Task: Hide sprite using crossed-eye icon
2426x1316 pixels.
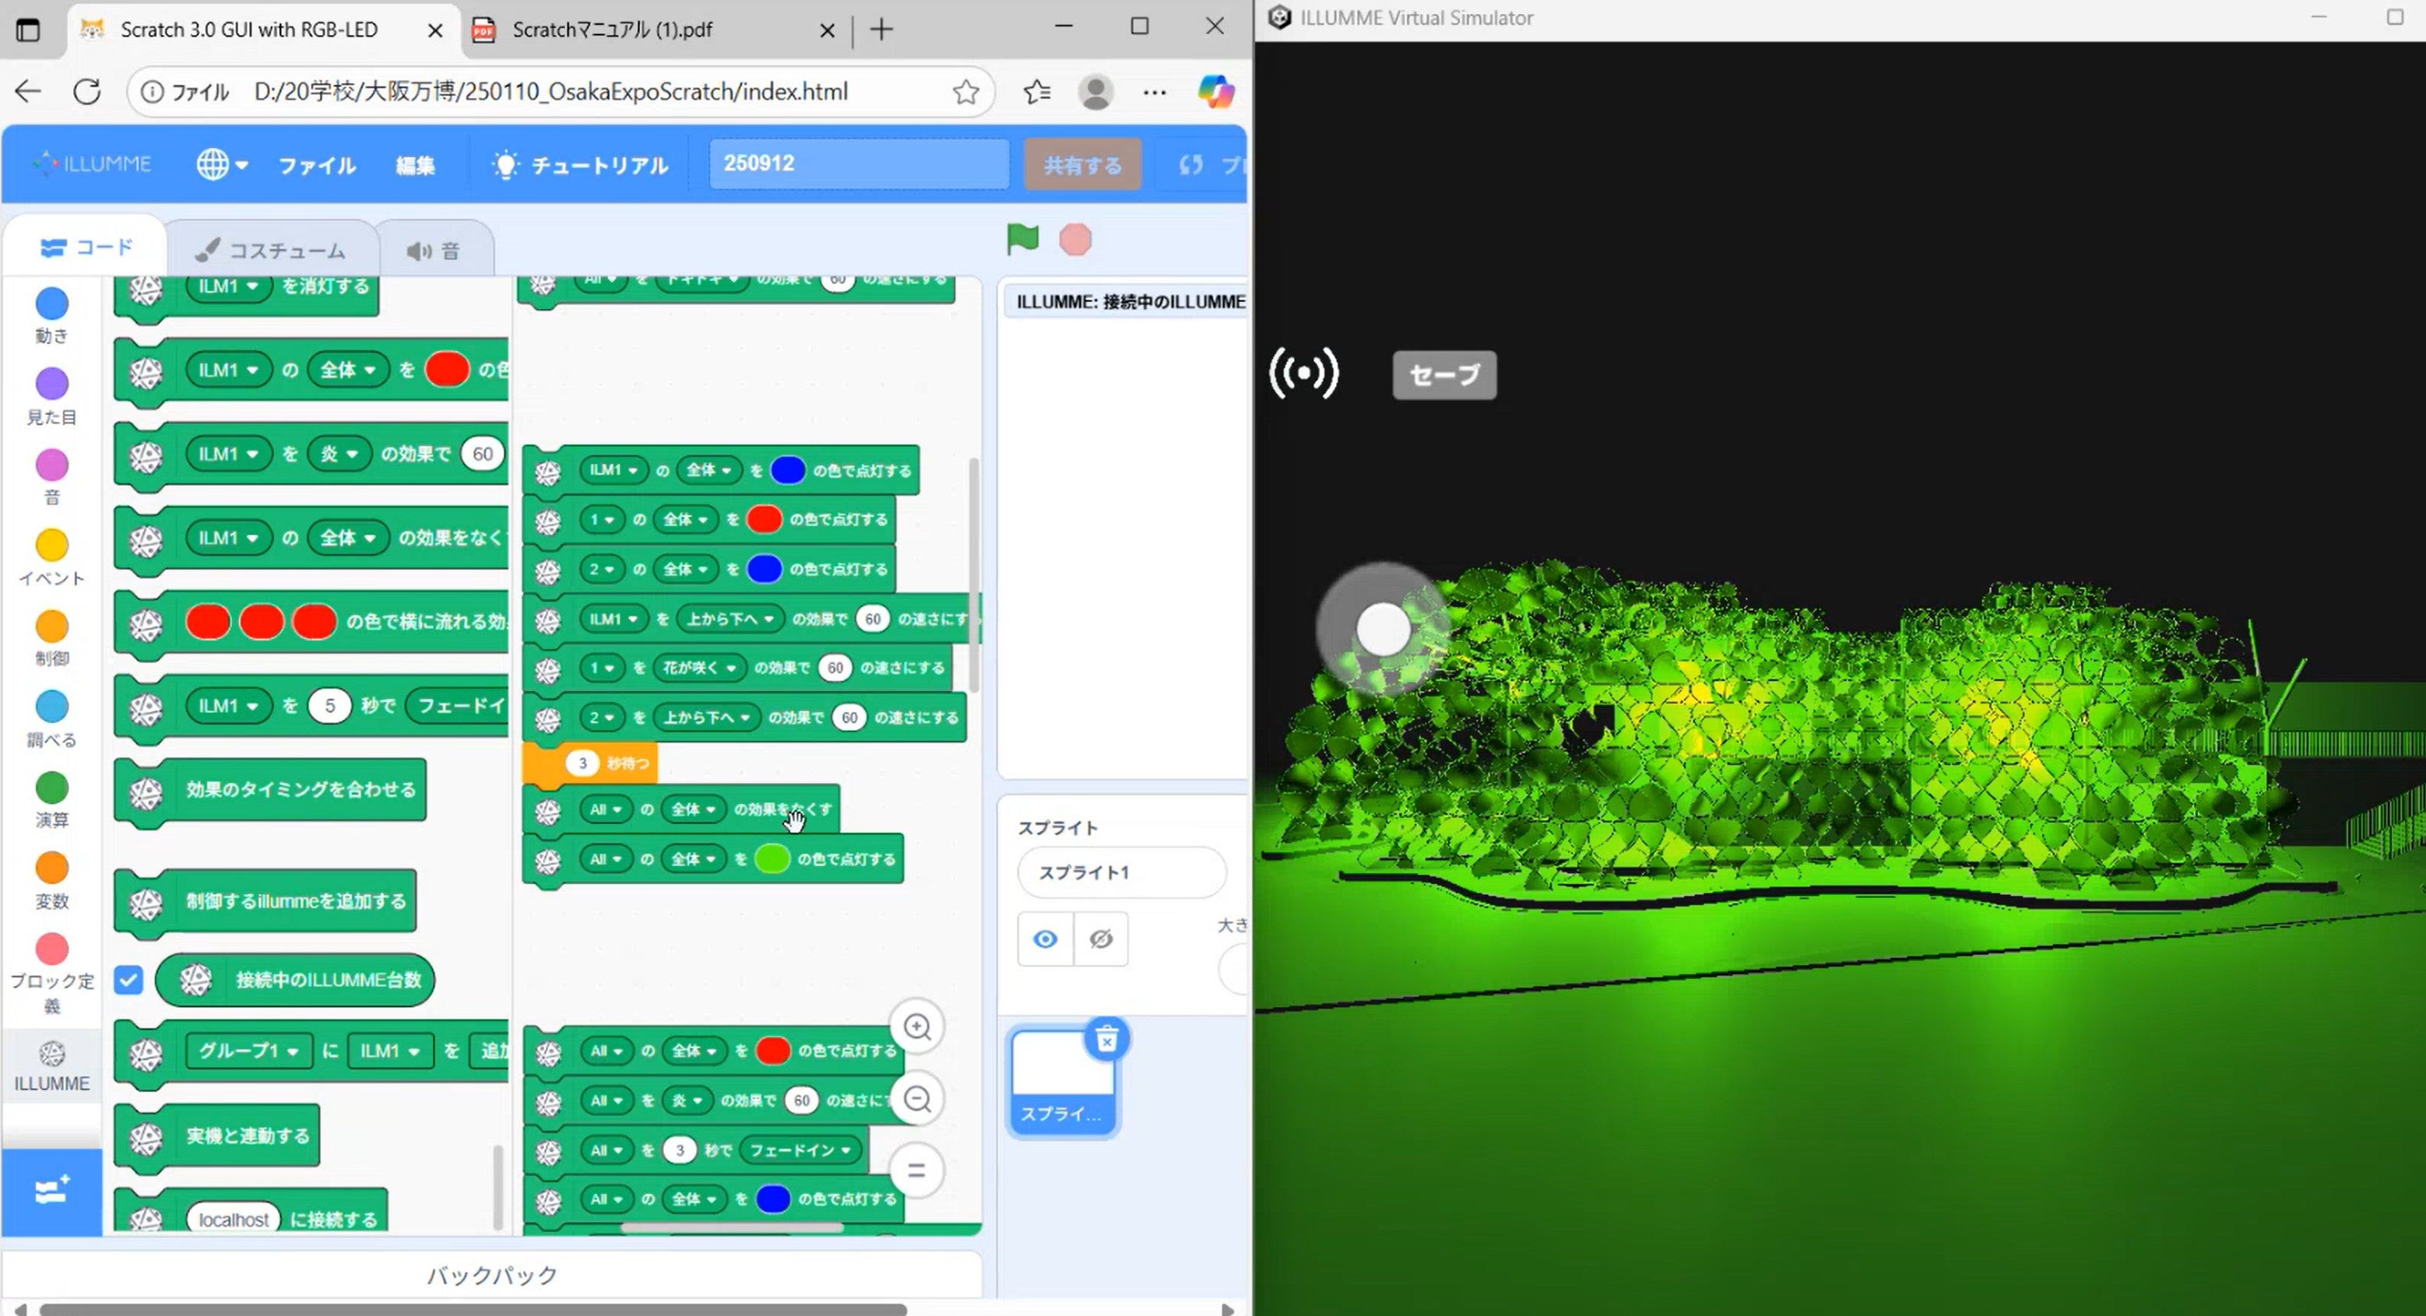Action: [1100, 939]
